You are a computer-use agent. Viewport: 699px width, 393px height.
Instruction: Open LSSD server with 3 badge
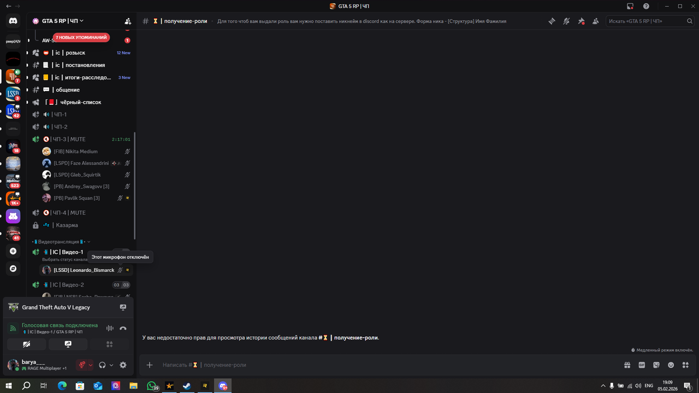(x=13, y=93)
